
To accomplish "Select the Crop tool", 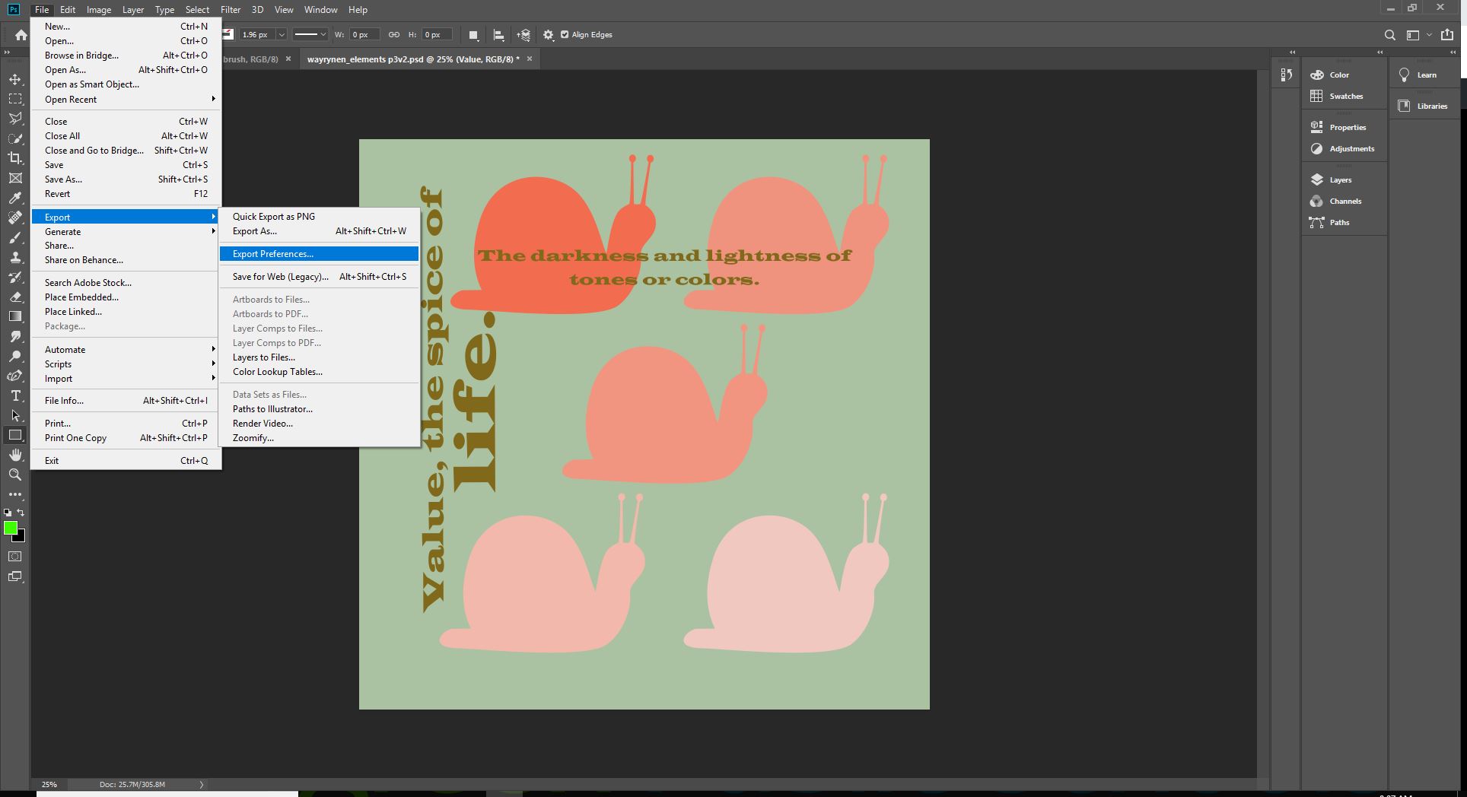I will click(15, 158).
